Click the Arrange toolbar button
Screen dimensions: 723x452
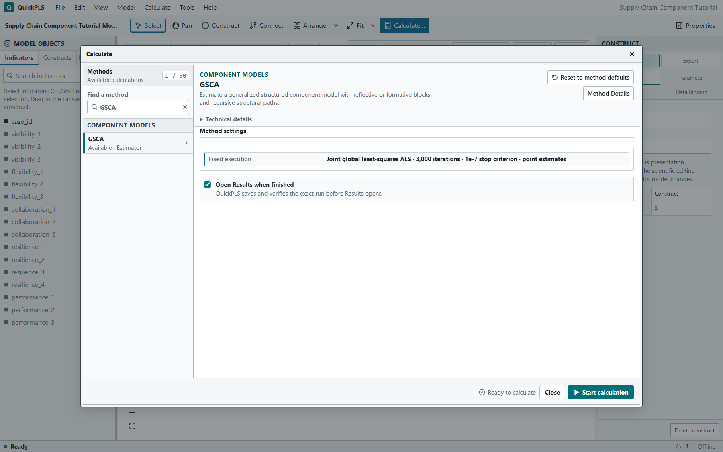(310, 25)
